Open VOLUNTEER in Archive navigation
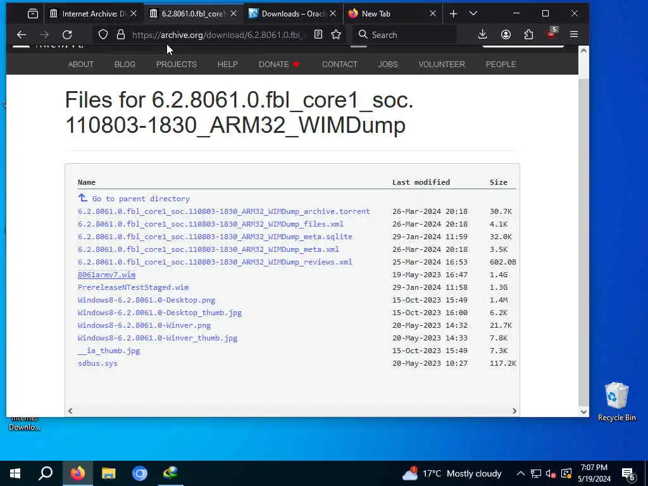648x486 pixels. click(442, 65)
